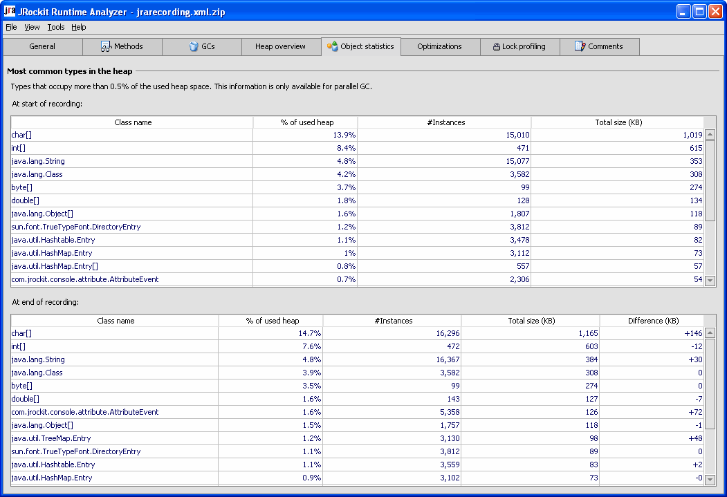Viewport: 727px width, 497px height.
Task: Click the Lock profiling padlock icon
Action: coord(497,46)
